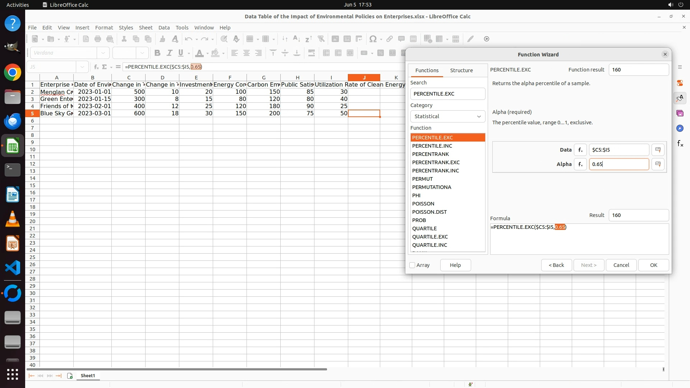The height and width of the screenshot is (388, 690).
Task: Click the fx button beside Data field
Action: tap(580, 150)
